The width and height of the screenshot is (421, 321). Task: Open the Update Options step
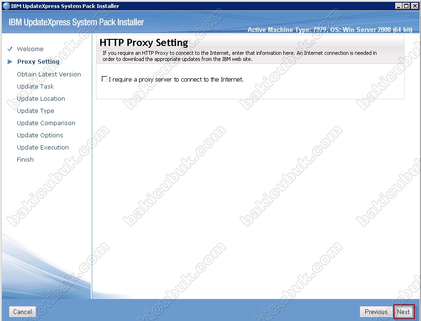[40, 135]
